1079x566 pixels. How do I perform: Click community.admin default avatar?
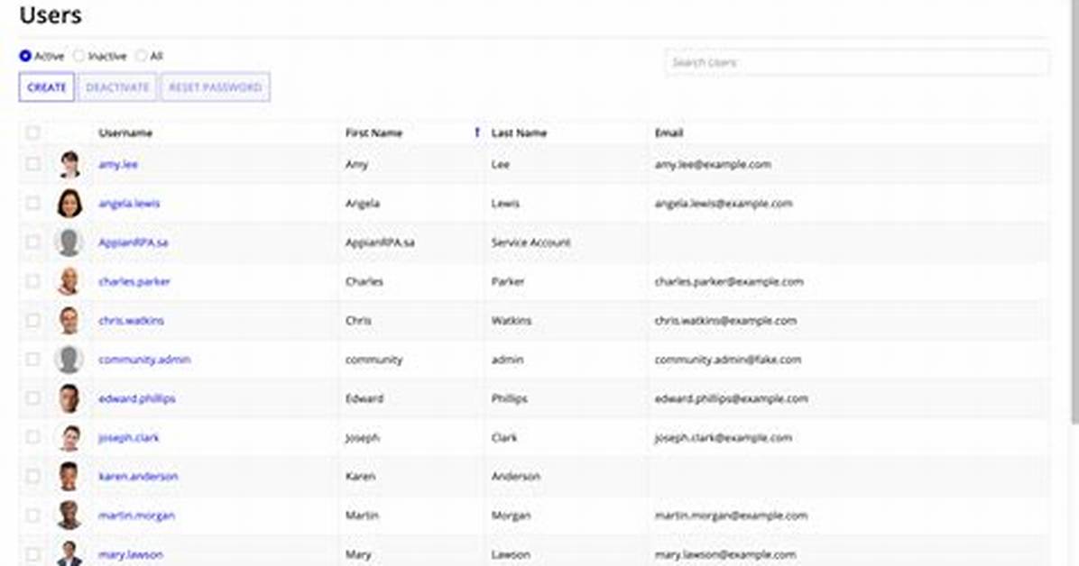tap(69, 360)
